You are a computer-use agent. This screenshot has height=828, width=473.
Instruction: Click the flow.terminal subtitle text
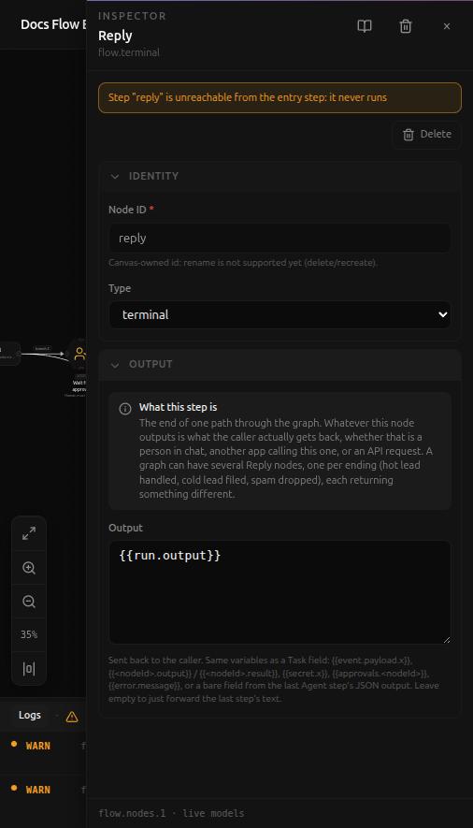[x=129, y=52]
